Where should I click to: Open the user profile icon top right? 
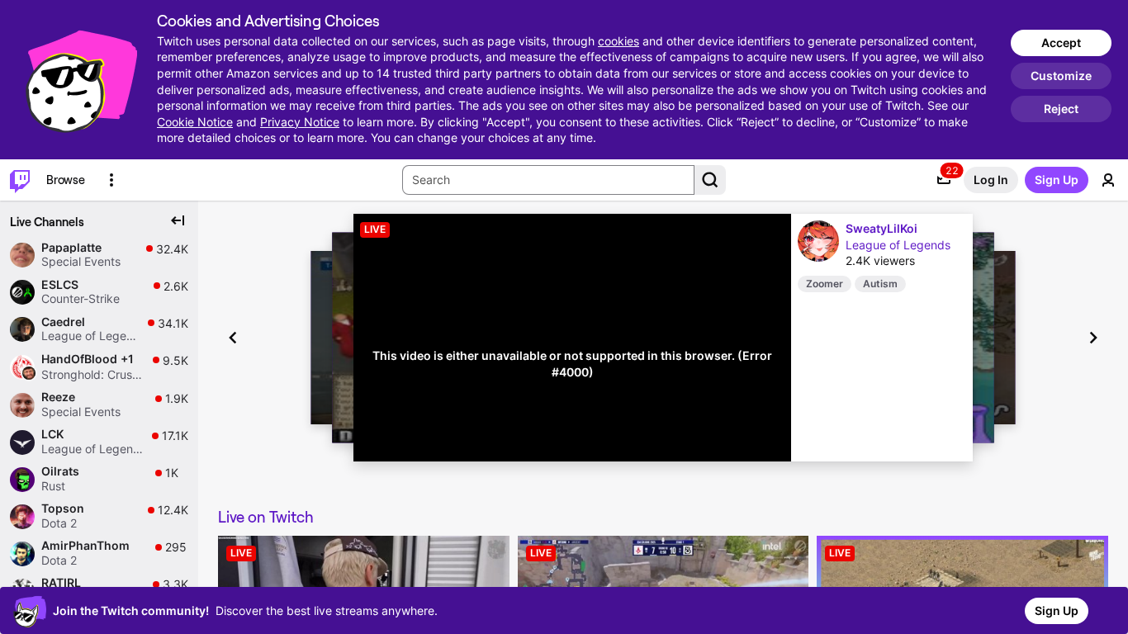tap(1107, 180)
